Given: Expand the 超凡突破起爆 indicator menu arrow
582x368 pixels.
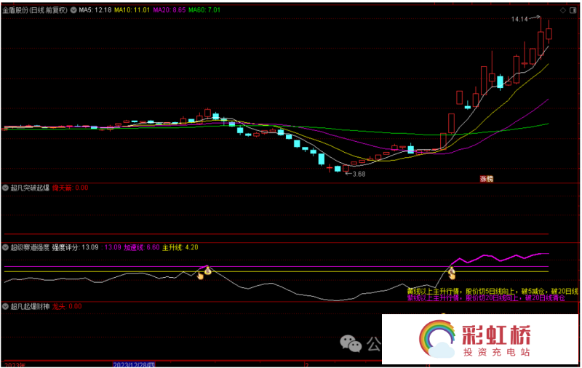Looking at the screenshot, I should [x=6, y=188].
